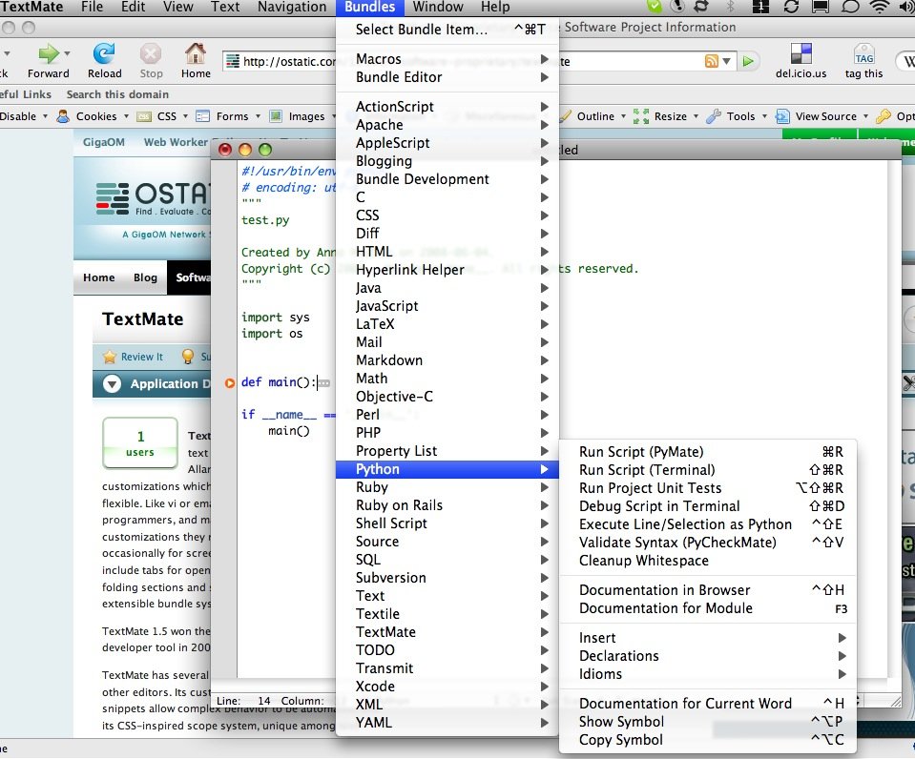Open the Resize toolbar dropdown
Screen dimensions: 915x759
(666, 116)
